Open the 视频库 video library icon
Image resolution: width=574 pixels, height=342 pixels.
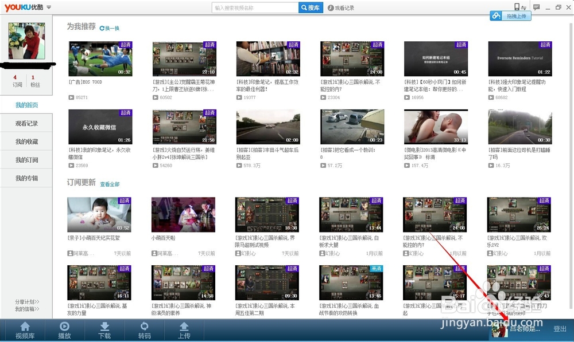pyautogui.click(x=25, y=331)
